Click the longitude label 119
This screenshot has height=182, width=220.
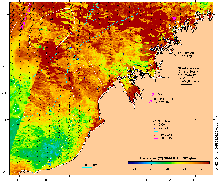[19, 180]
